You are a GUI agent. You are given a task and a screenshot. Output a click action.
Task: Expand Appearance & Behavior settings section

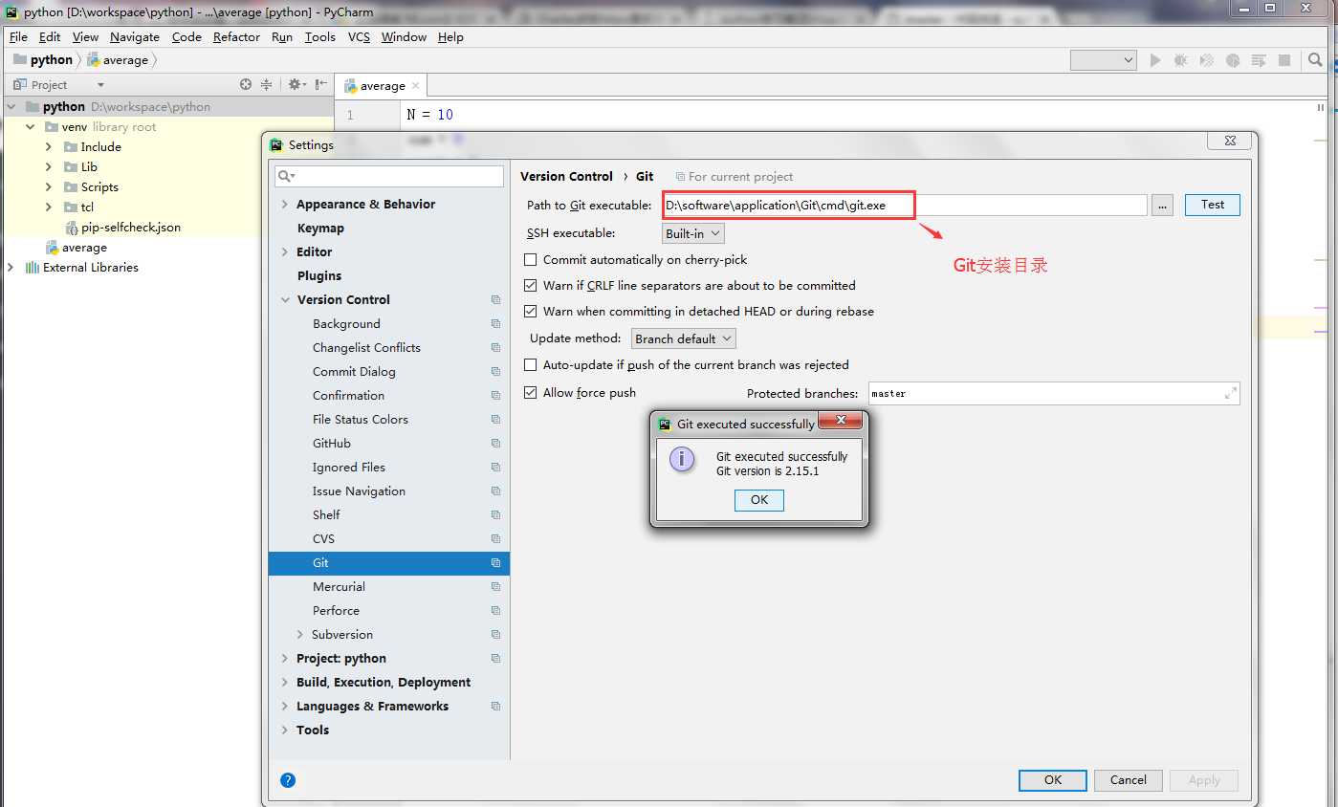[x=284, y=205]
